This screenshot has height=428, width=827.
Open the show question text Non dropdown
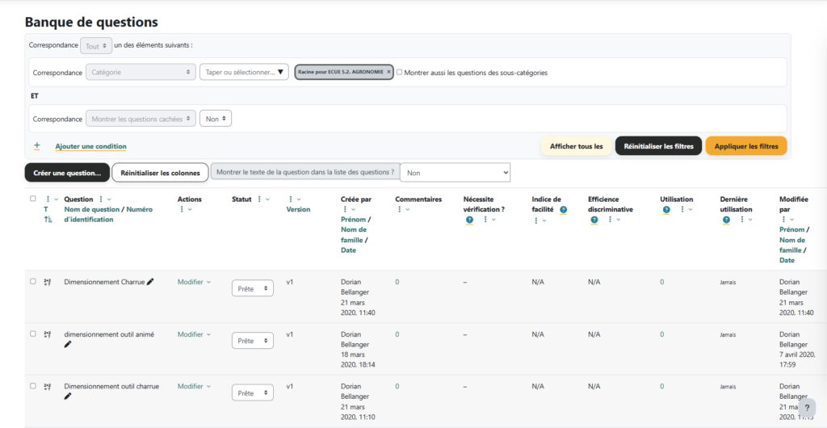(455, 172)
